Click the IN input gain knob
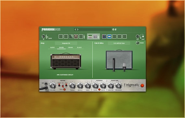Screen dimensions: 185x118 tap(43, 37)
